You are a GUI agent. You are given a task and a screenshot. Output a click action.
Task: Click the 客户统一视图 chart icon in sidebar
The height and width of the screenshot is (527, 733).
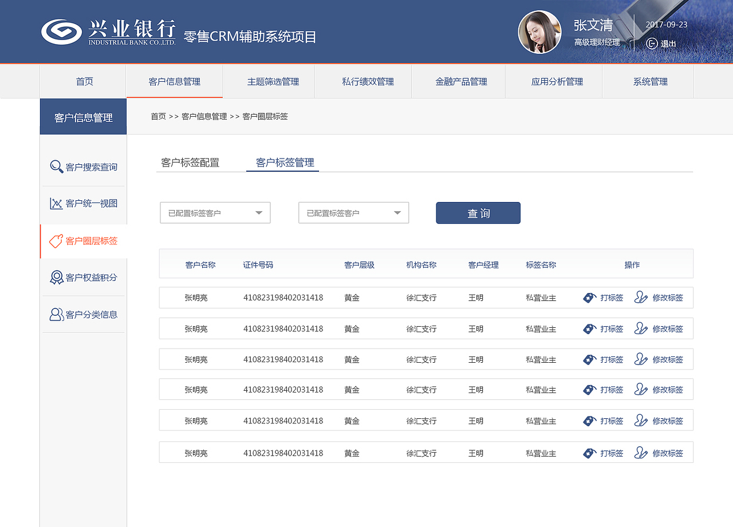(x=56, y=203)
